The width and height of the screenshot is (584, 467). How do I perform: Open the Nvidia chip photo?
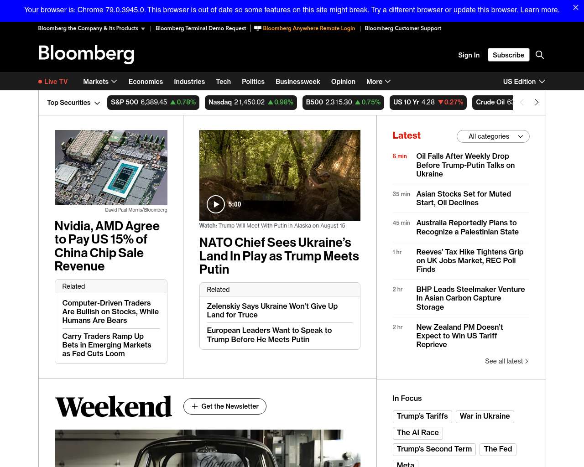click(x=111, y=167)
